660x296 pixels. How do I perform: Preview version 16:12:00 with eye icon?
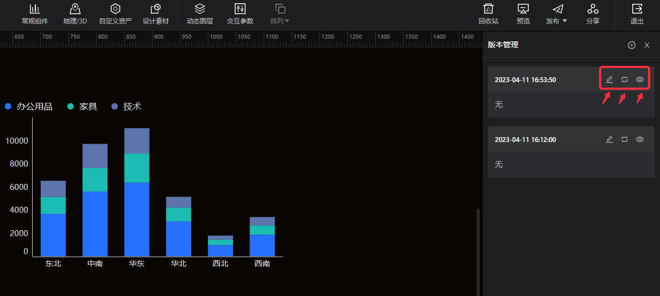click(640, 139)
